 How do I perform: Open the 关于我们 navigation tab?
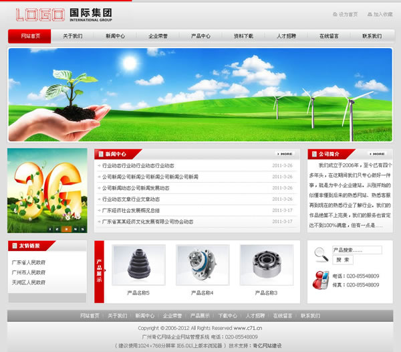73,36
